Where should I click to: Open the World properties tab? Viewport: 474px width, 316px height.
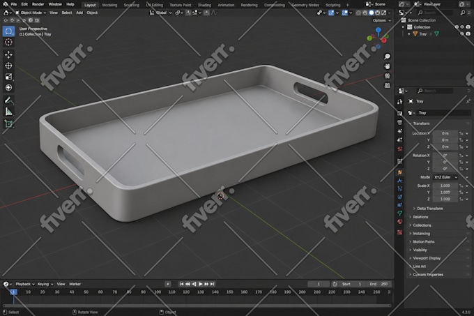tap(399, 149)
